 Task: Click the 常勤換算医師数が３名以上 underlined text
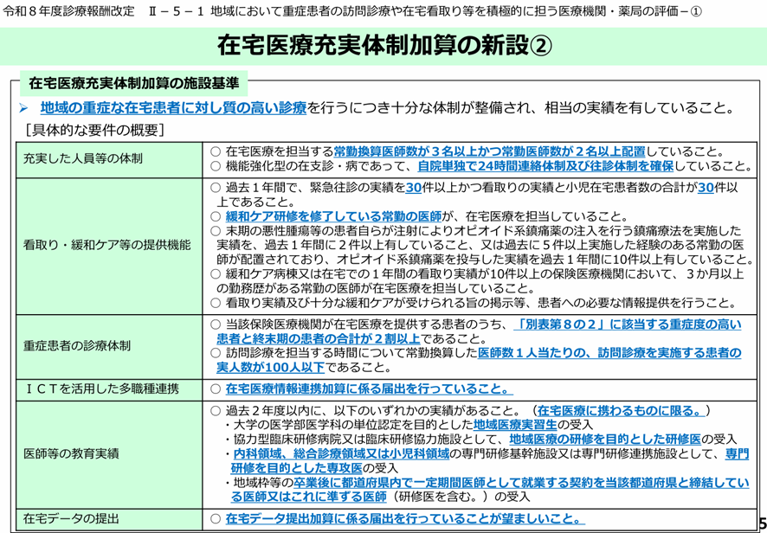pos(403,151)
